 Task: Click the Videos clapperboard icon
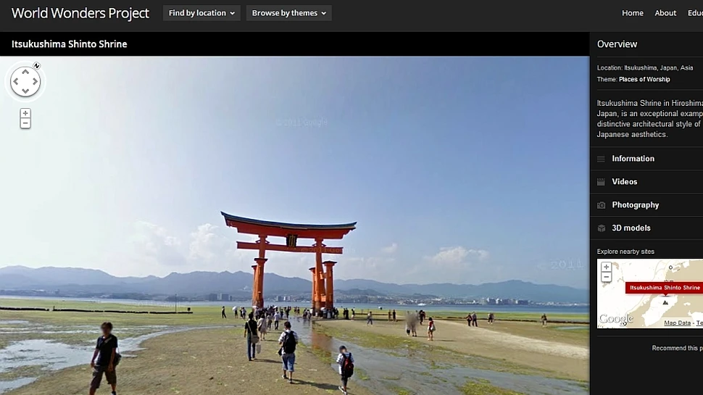click(x=601, y=182)
